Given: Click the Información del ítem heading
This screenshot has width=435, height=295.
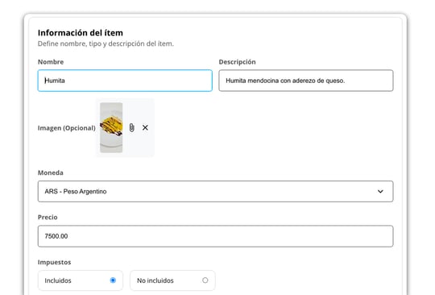Looking at the screenshot, I should tap(81, 33).
